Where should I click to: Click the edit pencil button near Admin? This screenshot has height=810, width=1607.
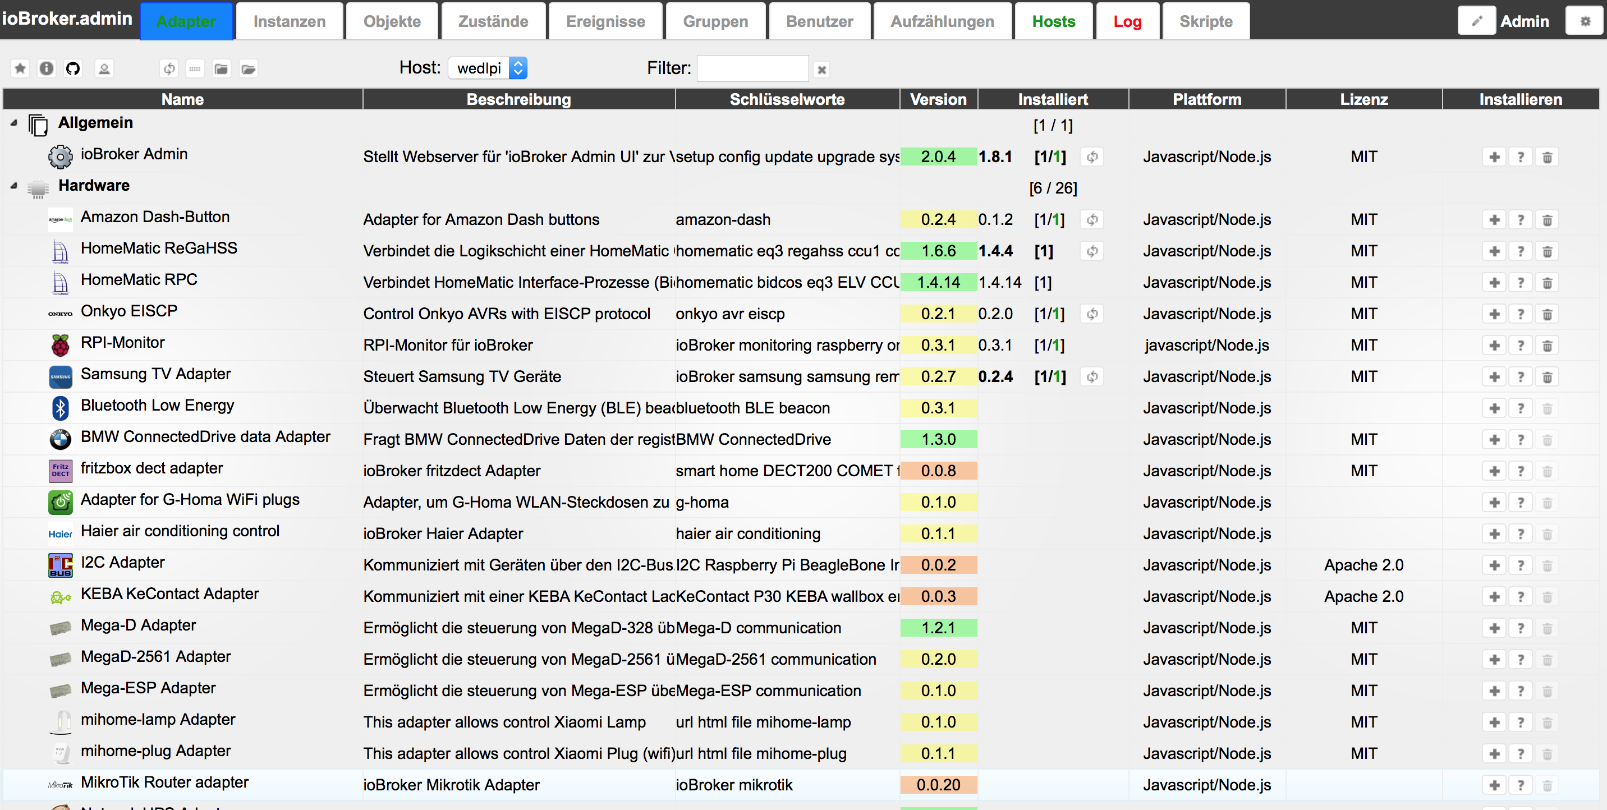pos(1476,21)
